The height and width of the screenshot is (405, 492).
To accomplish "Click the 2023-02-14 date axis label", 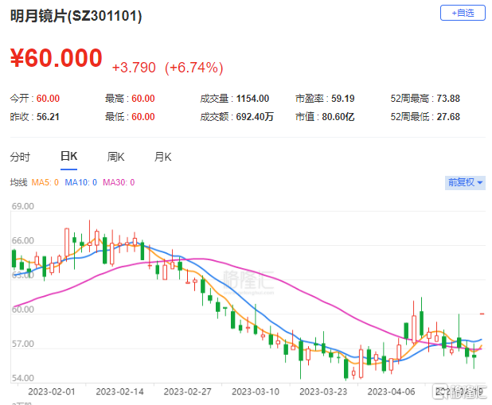I will (x=119, y=391).
